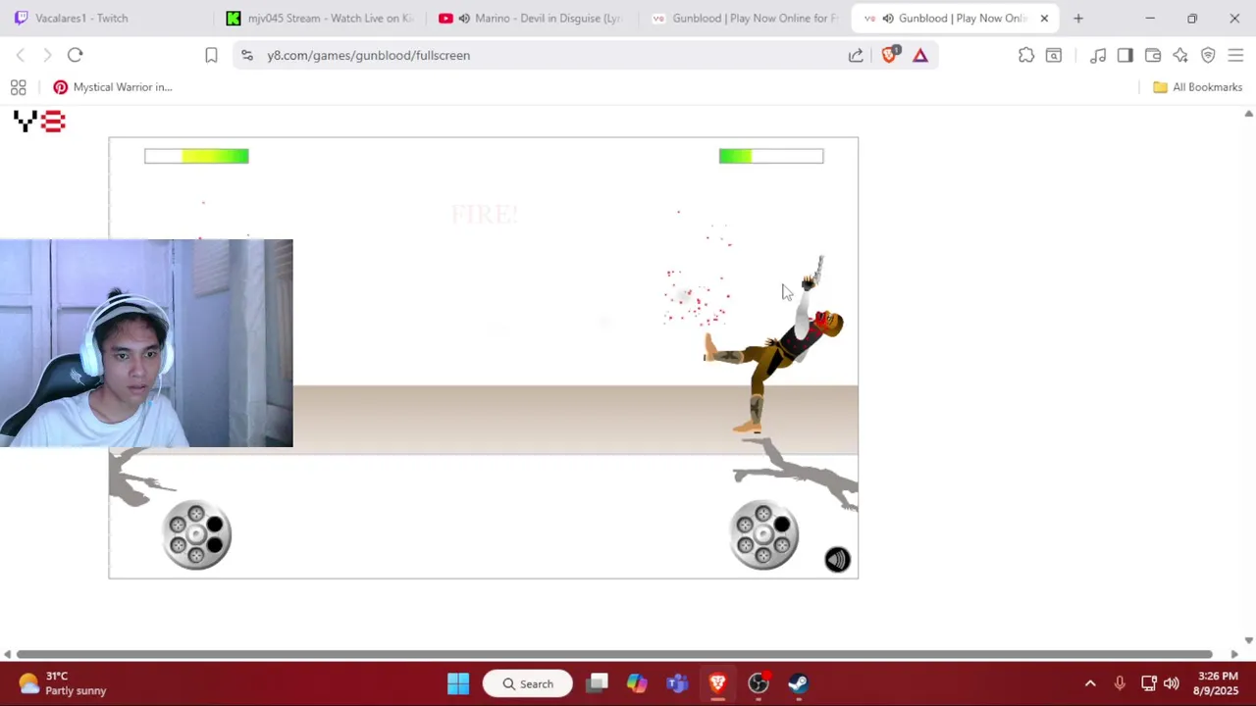Expand the hidden system tray icons

point(1090,683)
